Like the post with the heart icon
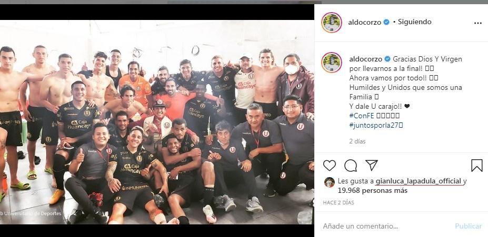The image size is (488, 237). click(329, 166)
